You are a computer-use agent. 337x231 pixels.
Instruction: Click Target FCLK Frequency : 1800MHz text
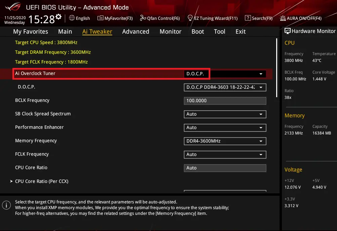pos(51,62)
